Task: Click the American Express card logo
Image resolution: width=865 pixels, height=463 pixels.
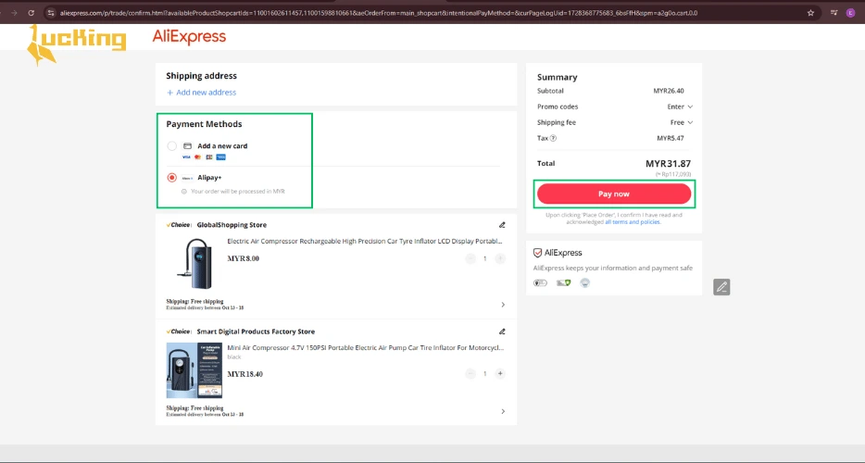Action: tap(221, 157)
